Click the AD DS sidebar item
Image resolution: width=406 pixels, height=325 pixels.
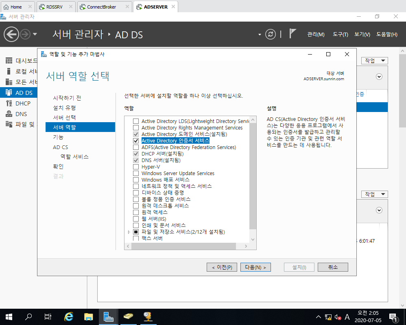pyautogui.click(x=18, y=92)
